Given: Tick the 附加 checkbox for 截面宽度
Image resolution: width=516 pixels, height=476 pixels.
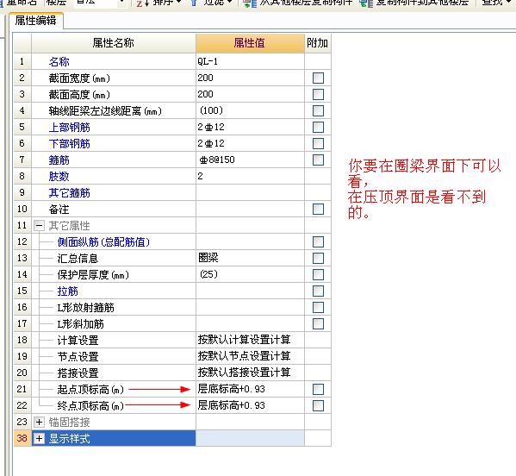Looking at the screenshot, I should tap(318, 78).
